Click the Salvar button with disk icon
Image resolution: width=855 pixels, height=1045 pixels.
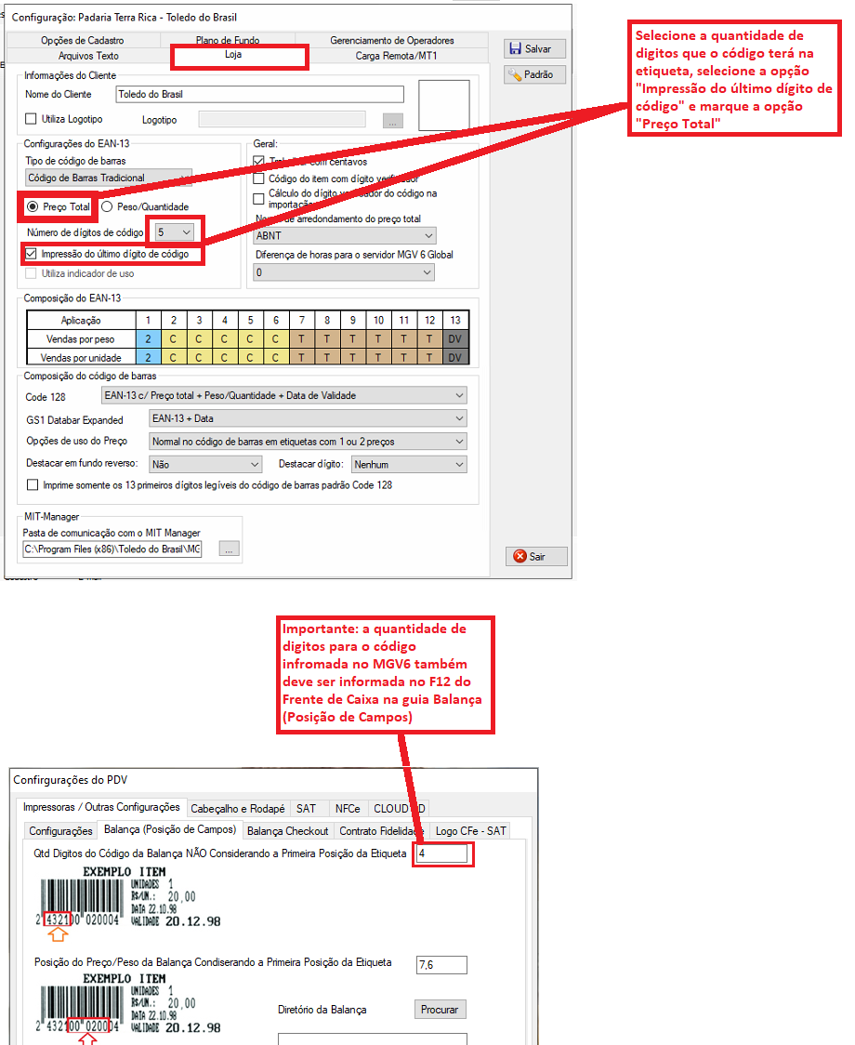point(534,49)
